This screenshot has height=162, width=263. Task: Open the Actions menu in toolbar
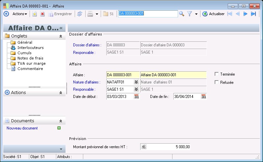tap(20, 14)
